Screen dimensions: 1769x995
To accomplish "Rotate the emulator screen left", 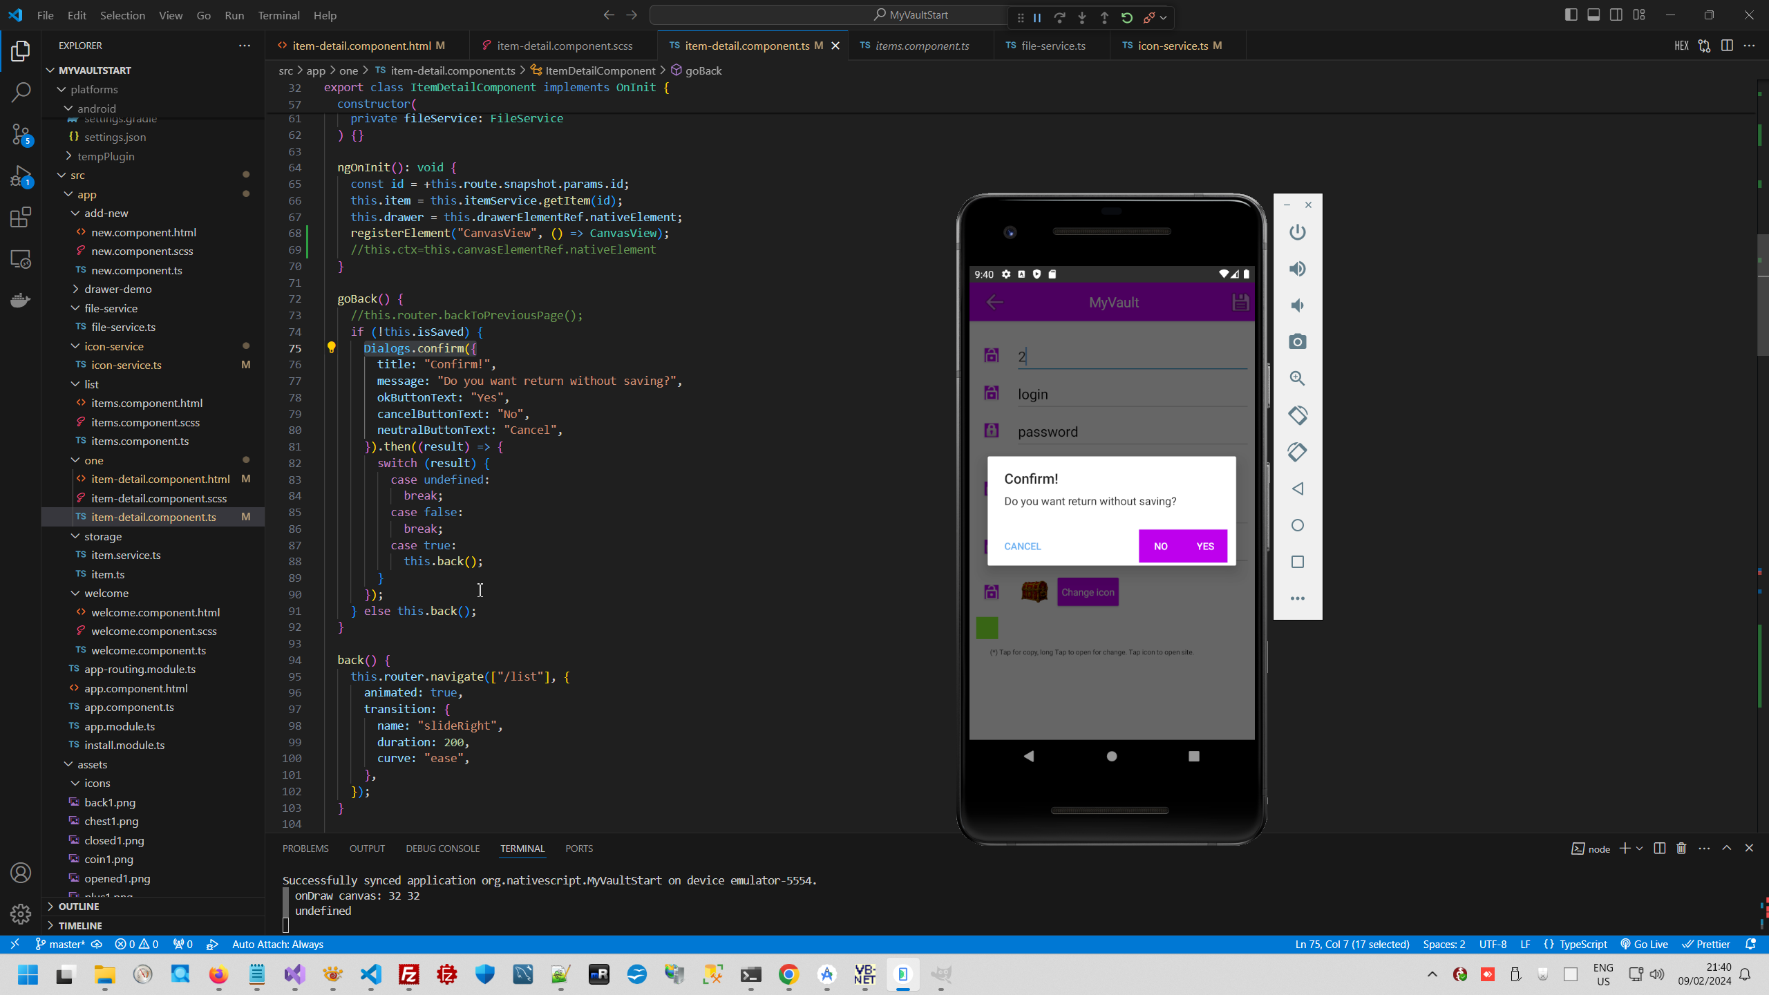I will pyautogui.click(x=1297, y=415).
